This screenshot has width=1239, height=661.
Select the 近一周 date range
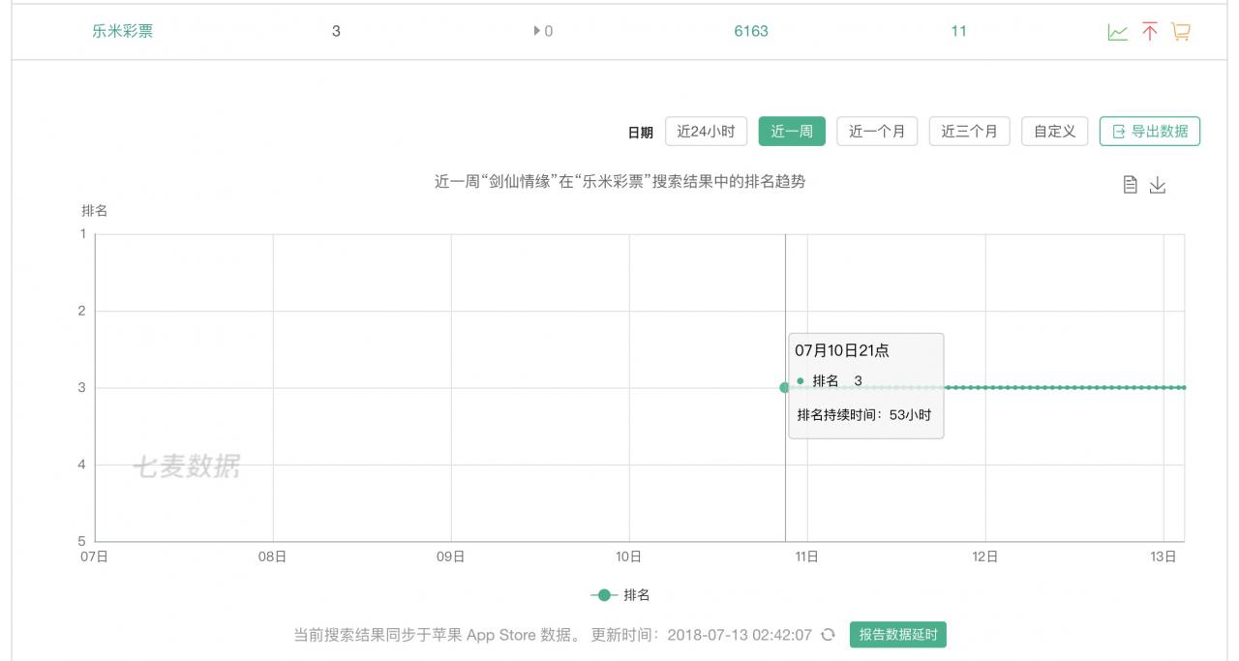point(792,132)
